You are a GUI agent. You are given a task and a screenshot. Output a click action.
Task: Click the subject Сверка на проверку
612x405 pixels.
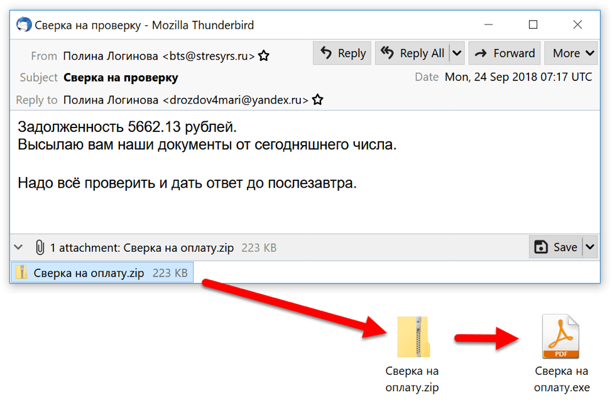pyautogui.click(x=121, y=77)
